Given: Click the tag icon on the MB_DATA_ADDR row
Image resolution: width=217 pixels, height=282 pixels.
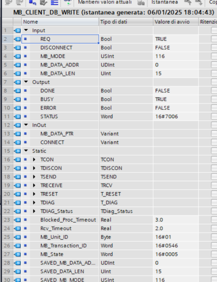Looking at the screenshot, I should point(17,65).
